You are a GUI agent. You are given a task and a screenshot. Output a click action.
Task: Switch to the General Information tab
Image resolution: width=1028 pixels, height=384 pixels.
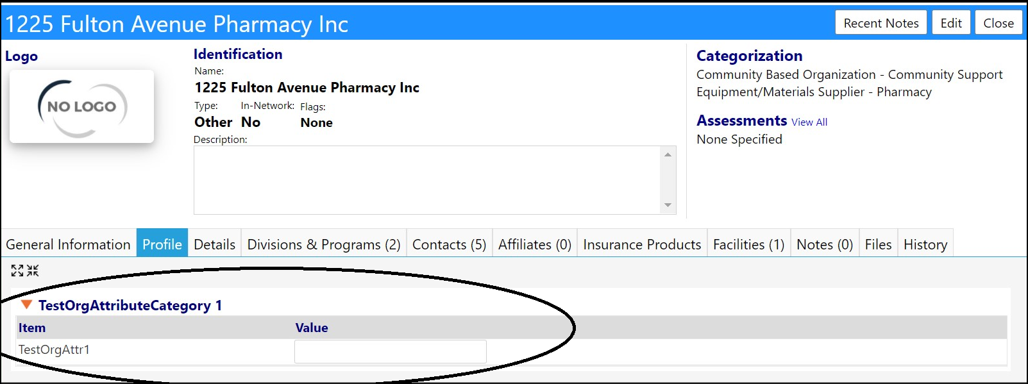[x=68, y=244]
